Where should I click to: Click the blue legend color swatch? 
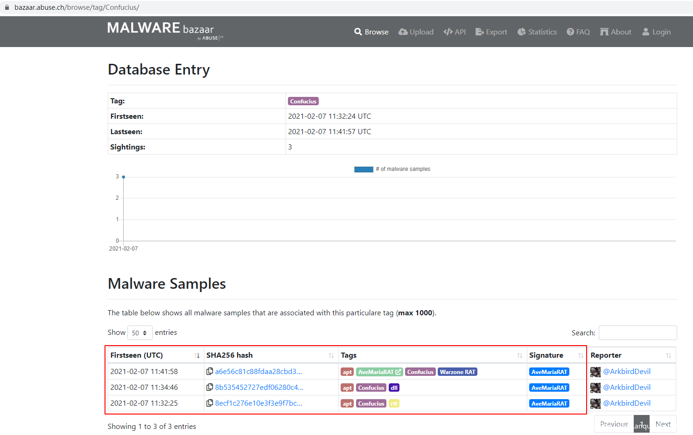[364, 170]
